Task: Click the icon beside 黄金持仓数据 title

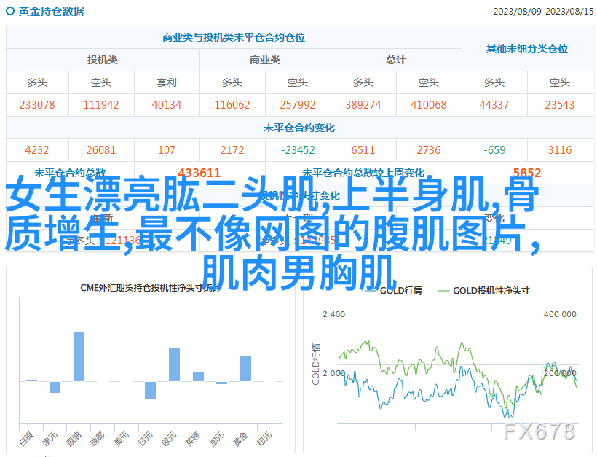Action: (x=10, y=11)
